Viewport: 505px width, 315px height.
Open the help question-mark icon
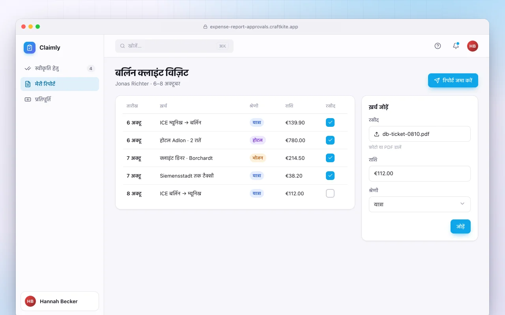click(438, 46)
